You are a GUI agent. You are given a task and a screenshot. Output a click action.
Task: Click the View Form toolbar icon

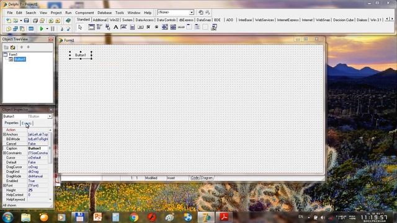(16, 28)
